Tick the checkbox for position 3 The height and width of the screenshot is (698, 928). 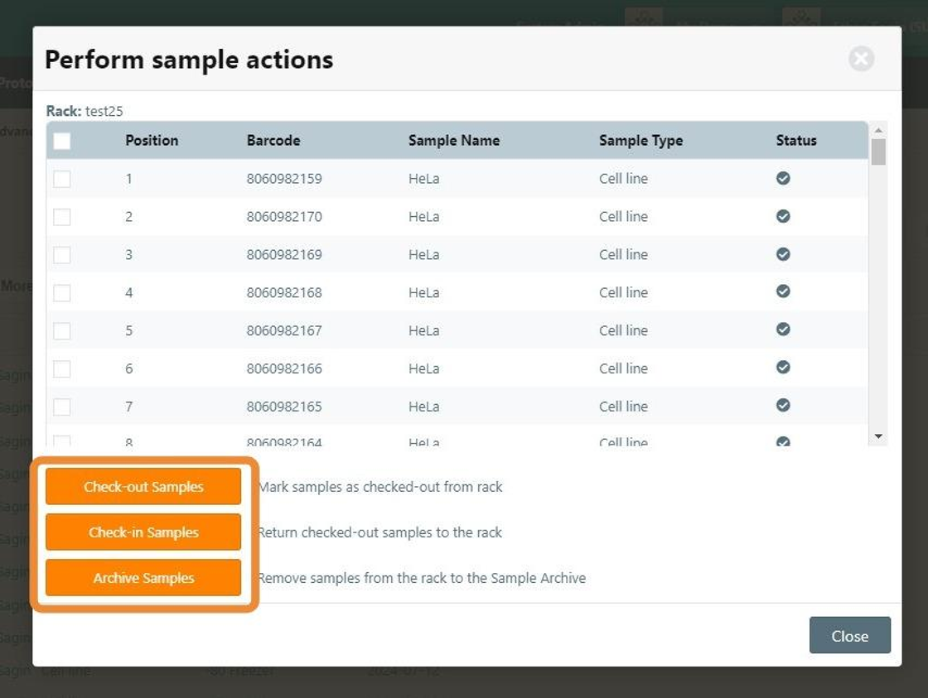(61, 255)
